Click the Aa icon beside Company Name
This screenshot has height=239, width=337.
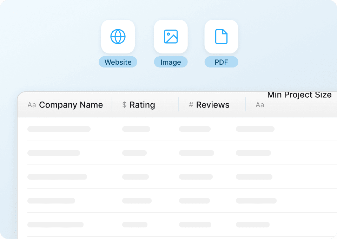[32, 105]
